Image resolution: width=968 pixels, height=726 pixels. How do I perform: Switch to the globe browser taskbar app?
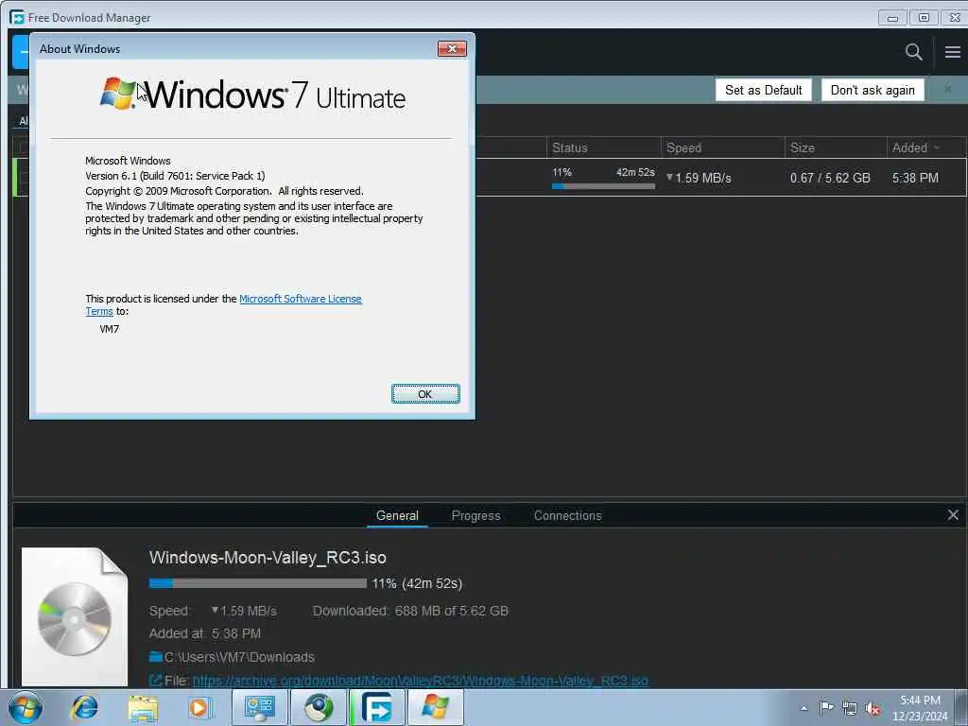(x=319, y=707)
